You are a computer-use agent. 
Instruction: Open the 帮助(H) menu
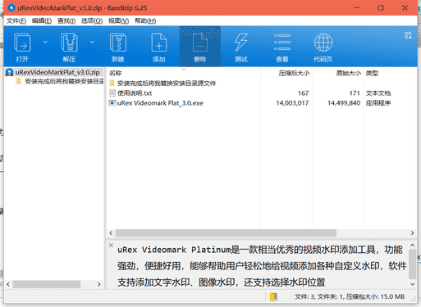coord(145,20)
